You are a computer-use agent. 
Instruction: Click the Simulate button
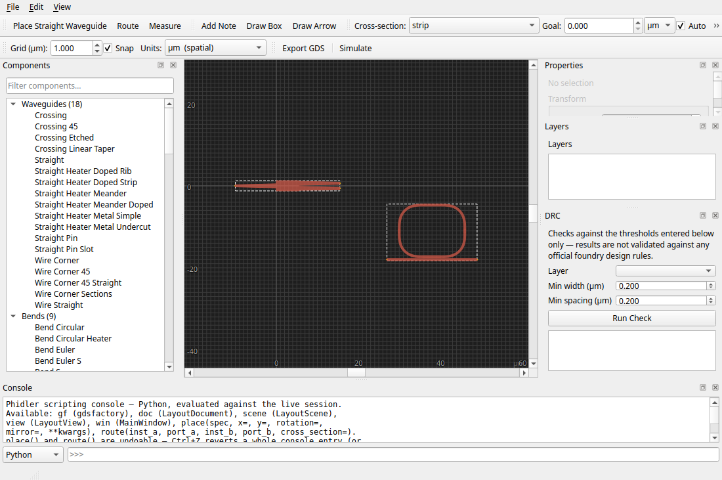click(356, 48)
